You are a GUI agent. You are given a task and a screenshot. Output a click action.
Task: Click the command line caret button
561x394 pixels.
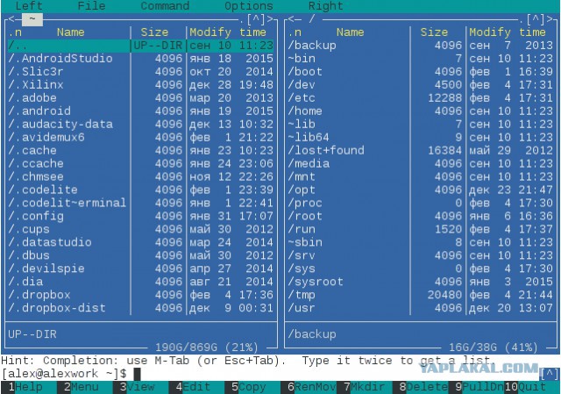[x=550, y=374]
